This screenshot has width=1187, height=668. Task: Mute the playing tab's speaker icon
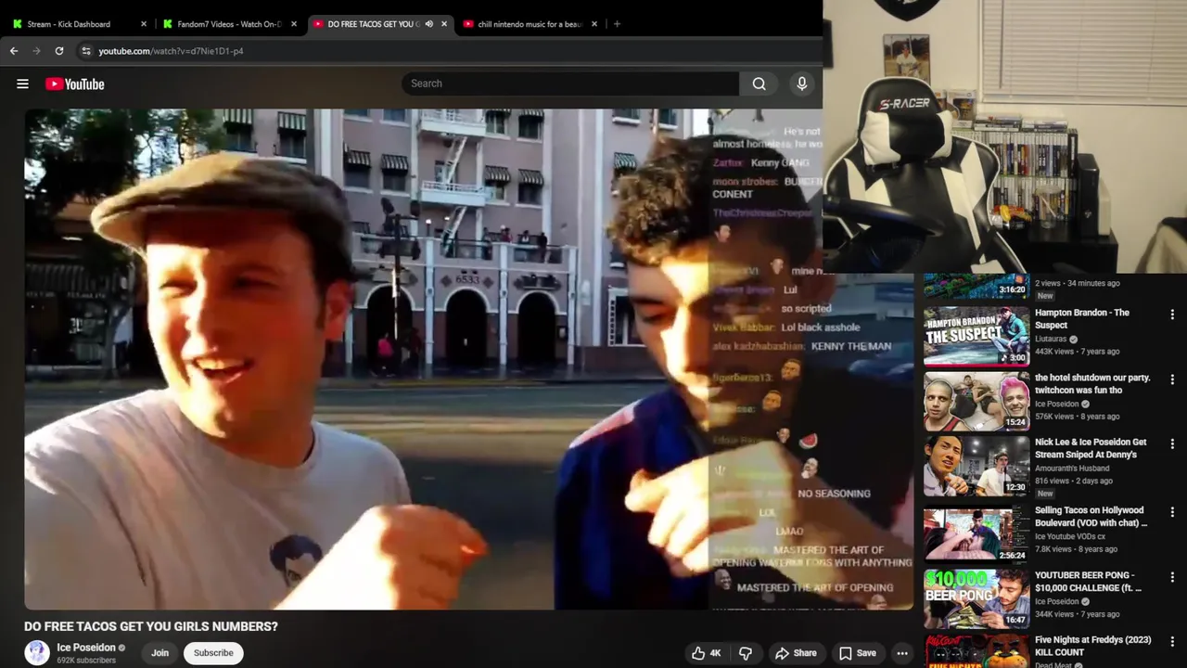(x=428, y=24)
